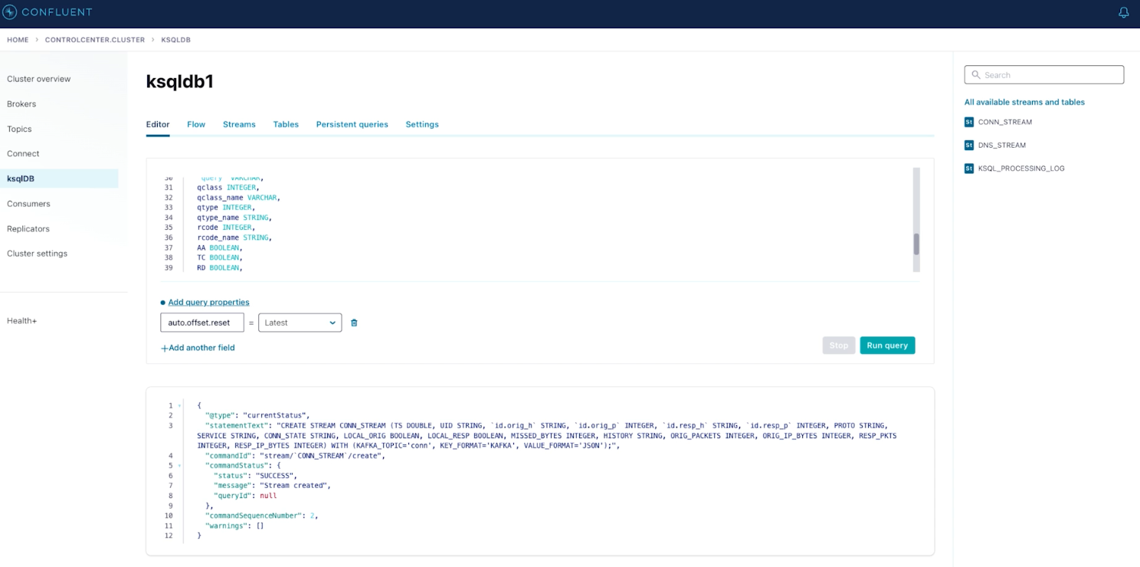Open Topics in sidebar
Image resolution: width=1140 pixels, height=567 pixels.
tap(19, 129)
